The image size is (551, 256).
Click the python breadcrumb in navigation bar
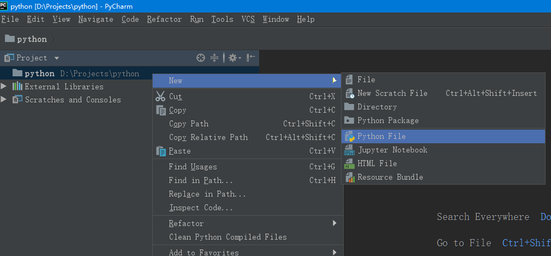tap(32, 39)
